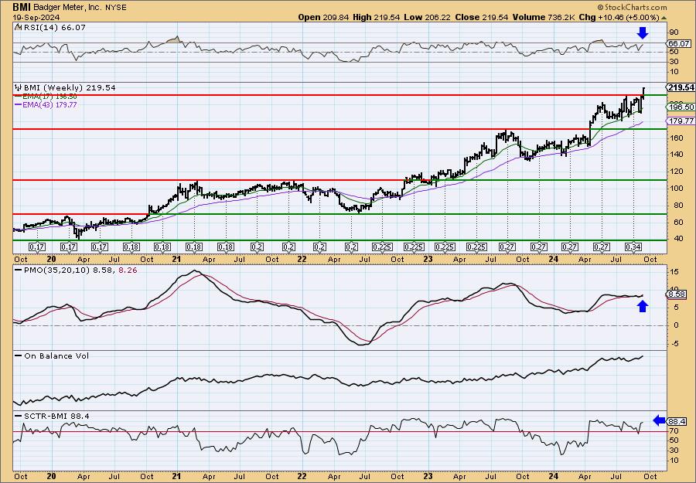Open the StockCharts.com copyright link
696x483 pixels.
pos(632,7)
